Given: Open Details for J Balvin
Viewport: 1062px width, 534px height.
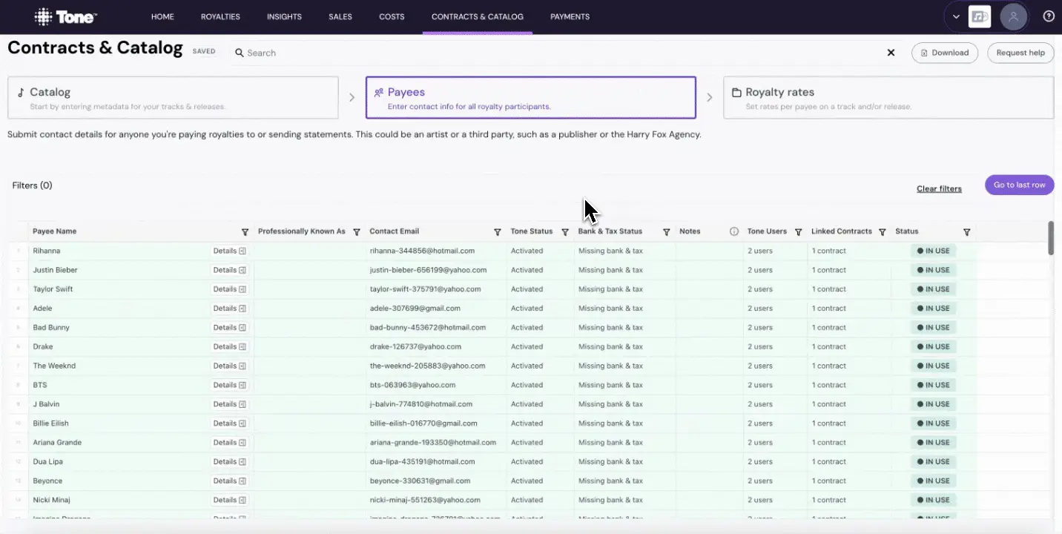Looking at the screenshot, I should point(230,404).
